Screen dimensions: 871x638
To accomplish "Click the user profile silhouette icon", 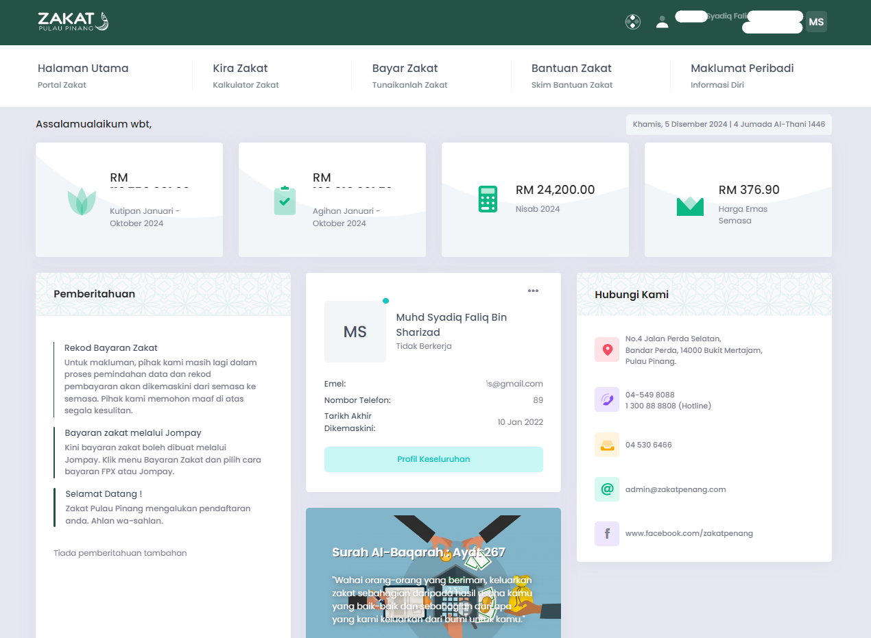I will click(662, 22).
